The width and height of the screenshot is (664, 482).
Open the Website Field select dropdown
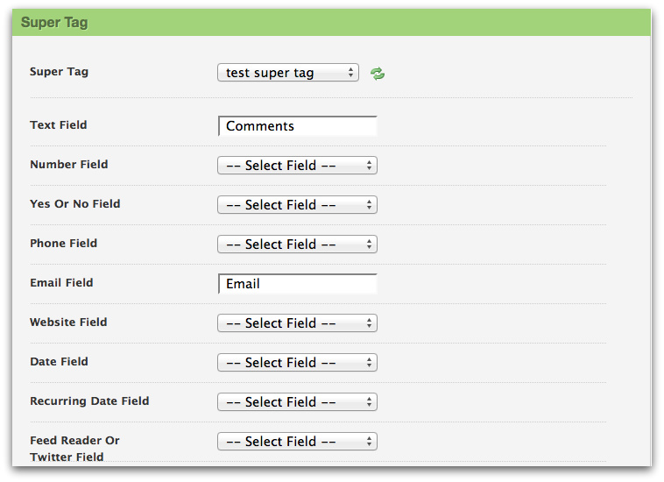tap(297, 323)
